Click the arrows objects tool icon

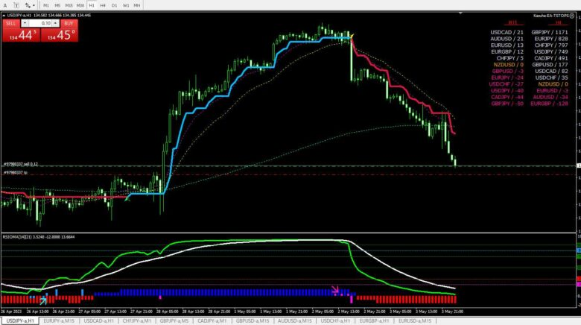point(28,5)
